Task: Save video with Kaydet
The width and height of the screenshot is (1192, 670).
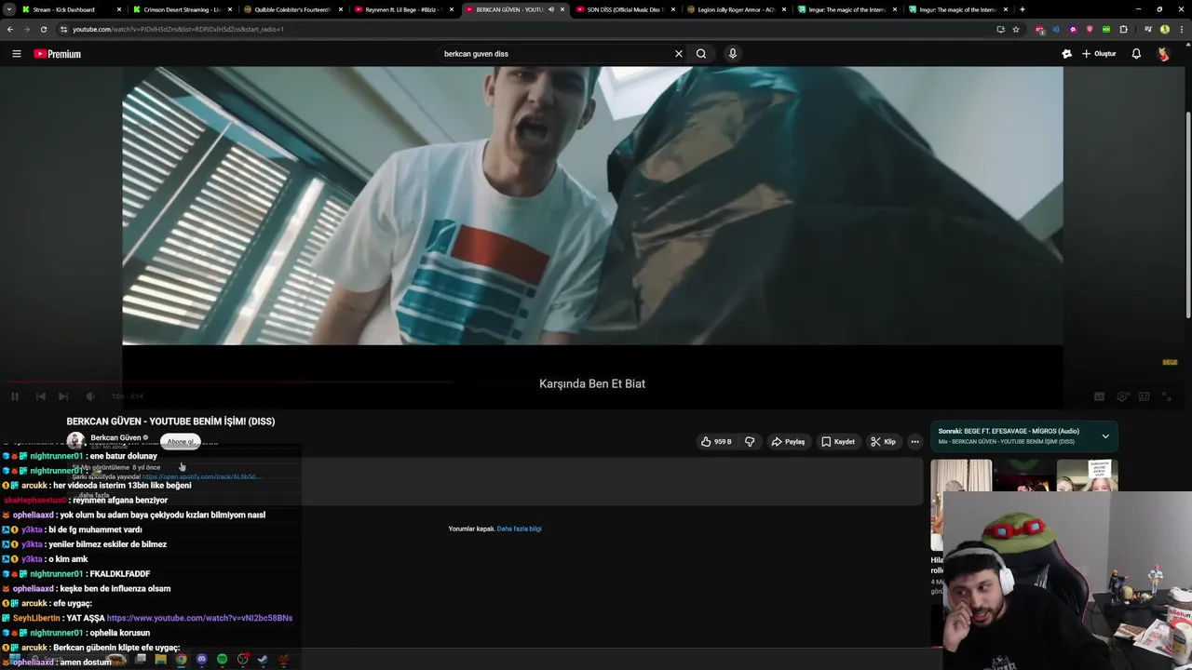Action: click(838, 442)
